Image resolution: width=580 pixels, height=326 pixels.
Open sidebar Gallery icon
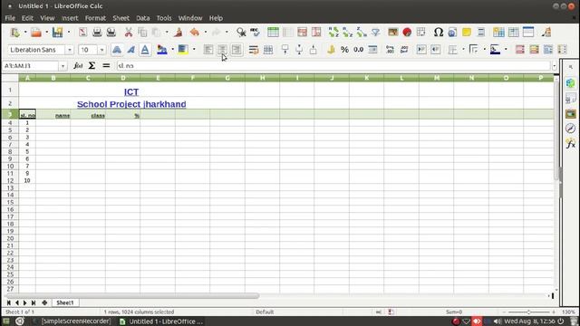[x=571, y=113]
